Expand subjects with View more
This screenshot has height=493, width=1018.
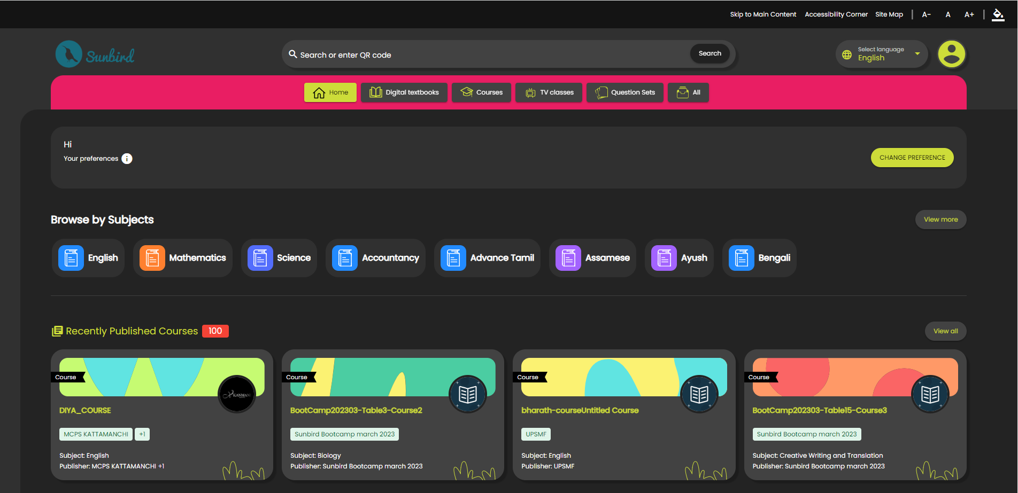pyautogui.click(x=940, y=220)
